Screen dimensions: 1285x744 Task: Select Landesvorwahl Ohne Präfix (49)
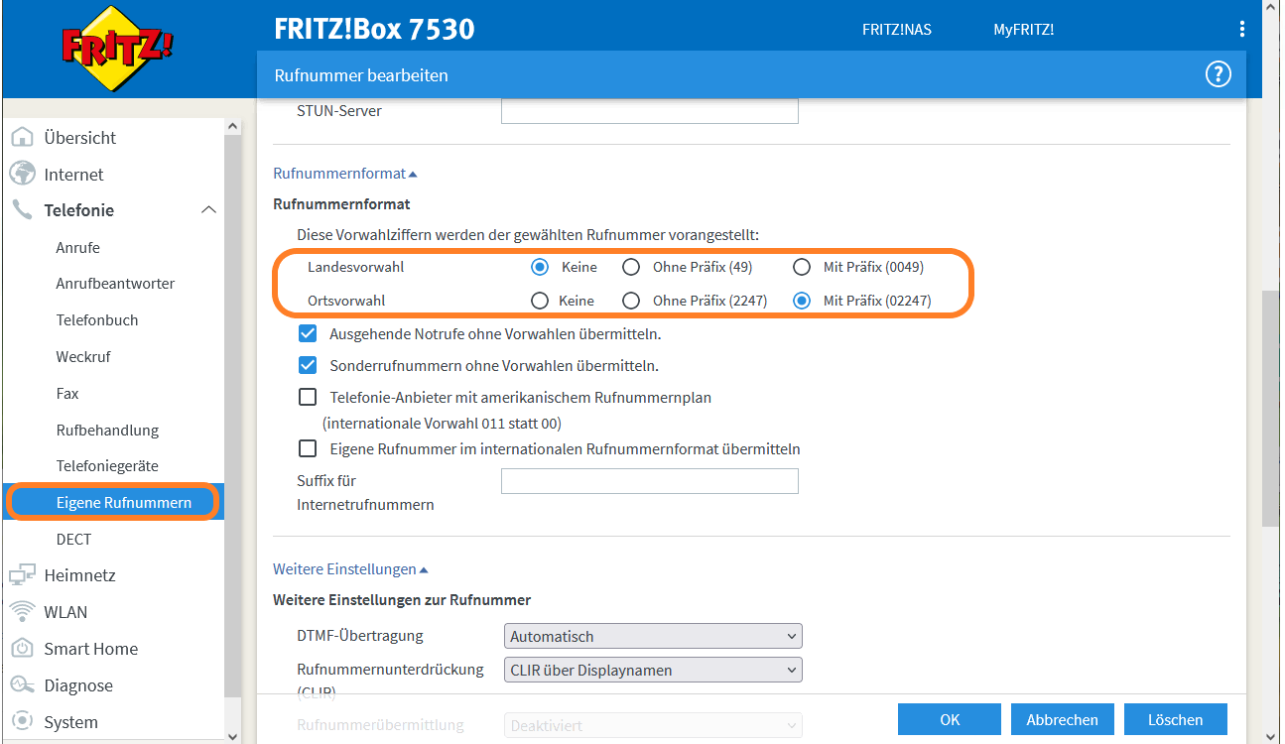[631, 267]
